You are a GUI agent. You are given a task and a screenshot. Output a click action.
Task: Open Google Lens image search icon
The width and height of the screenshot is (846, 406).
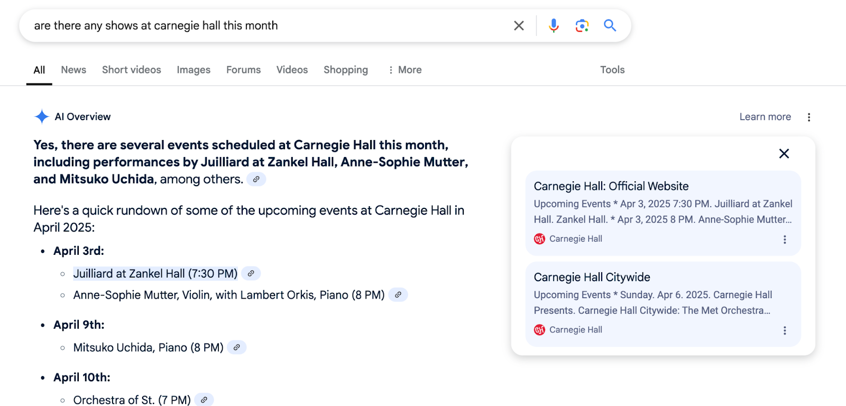tap(582, 25)
